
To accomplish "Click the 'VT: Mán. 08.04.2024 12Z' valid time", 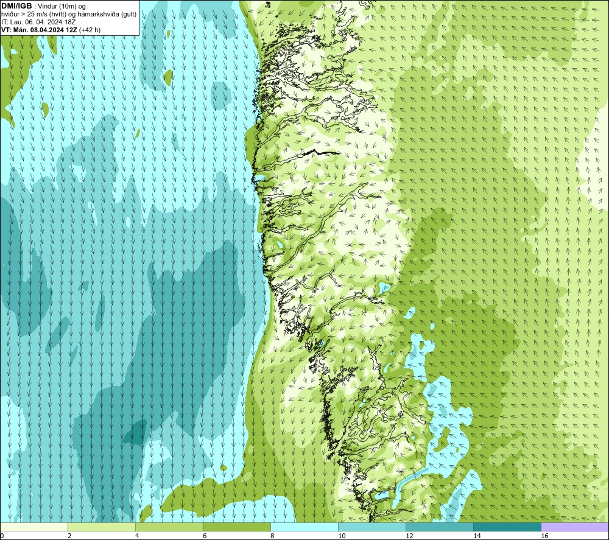I will (39, 30).
